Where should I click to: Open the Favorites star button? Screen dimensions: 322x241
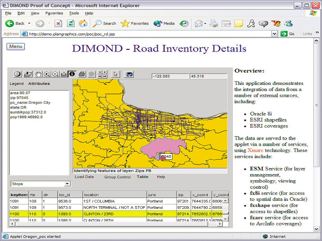click(135, 23)
